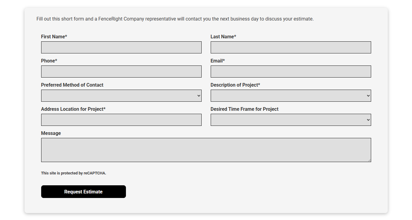Click the Last Name label text
This screenshot has width=412, height=220.
223,37
